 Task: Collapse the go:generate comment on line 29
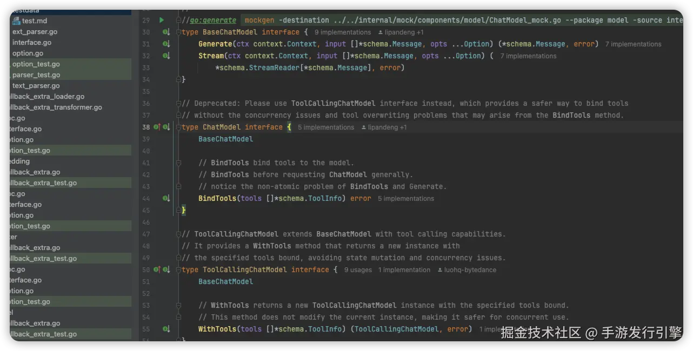click(x=179, y=21)
